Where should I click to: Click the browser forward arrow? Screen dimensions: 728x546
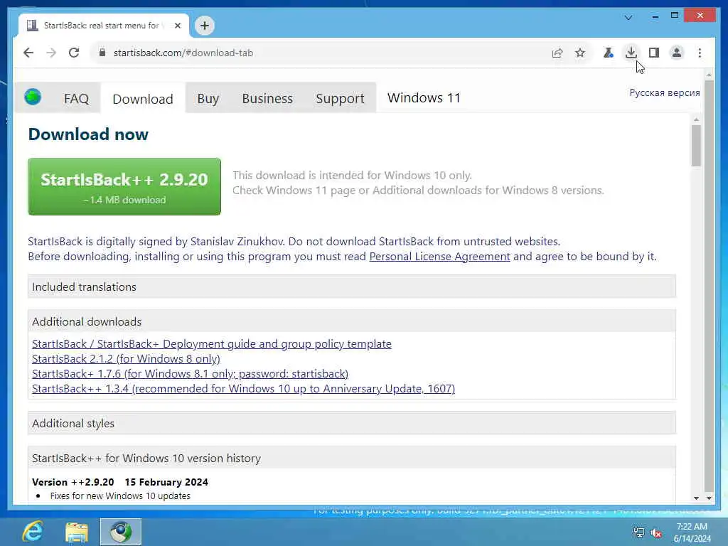click(51, 53)
